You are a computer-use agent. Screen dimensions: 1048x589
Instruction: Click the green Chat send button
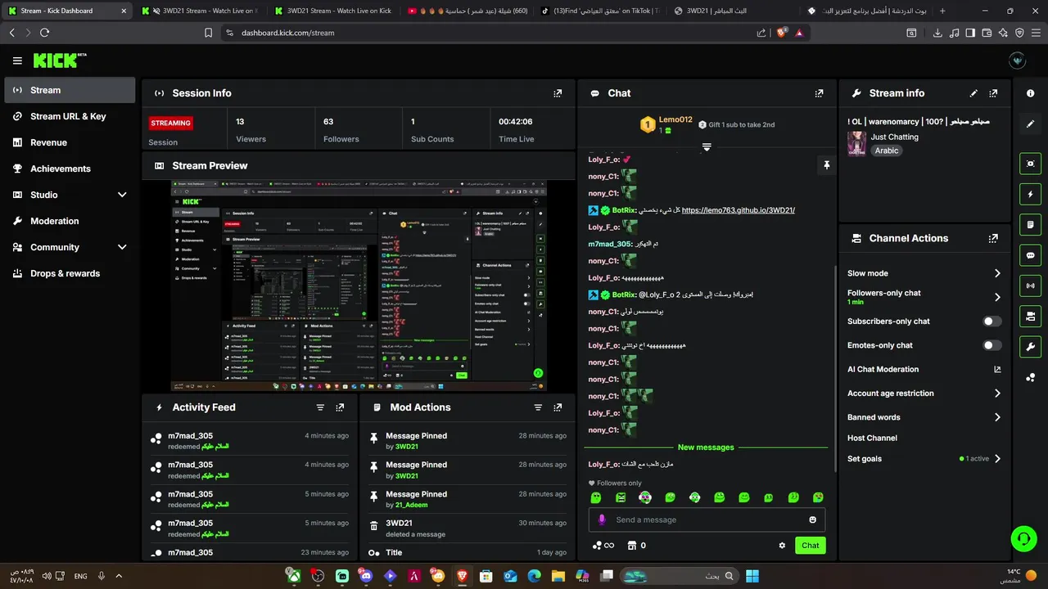point(810,546)
